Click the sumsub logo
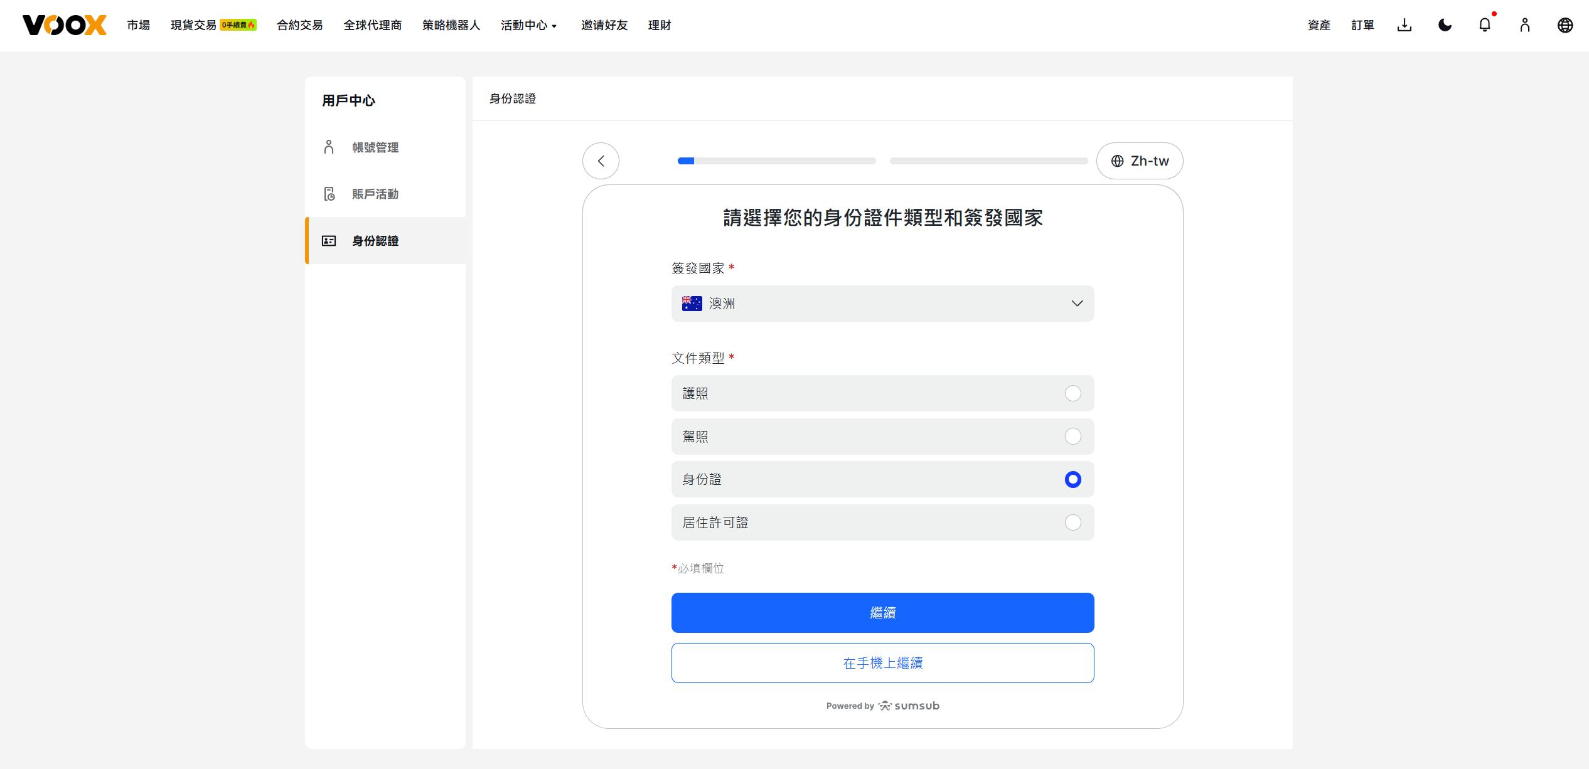This screenshot has width=1589, height=769. tap(909, 706)
